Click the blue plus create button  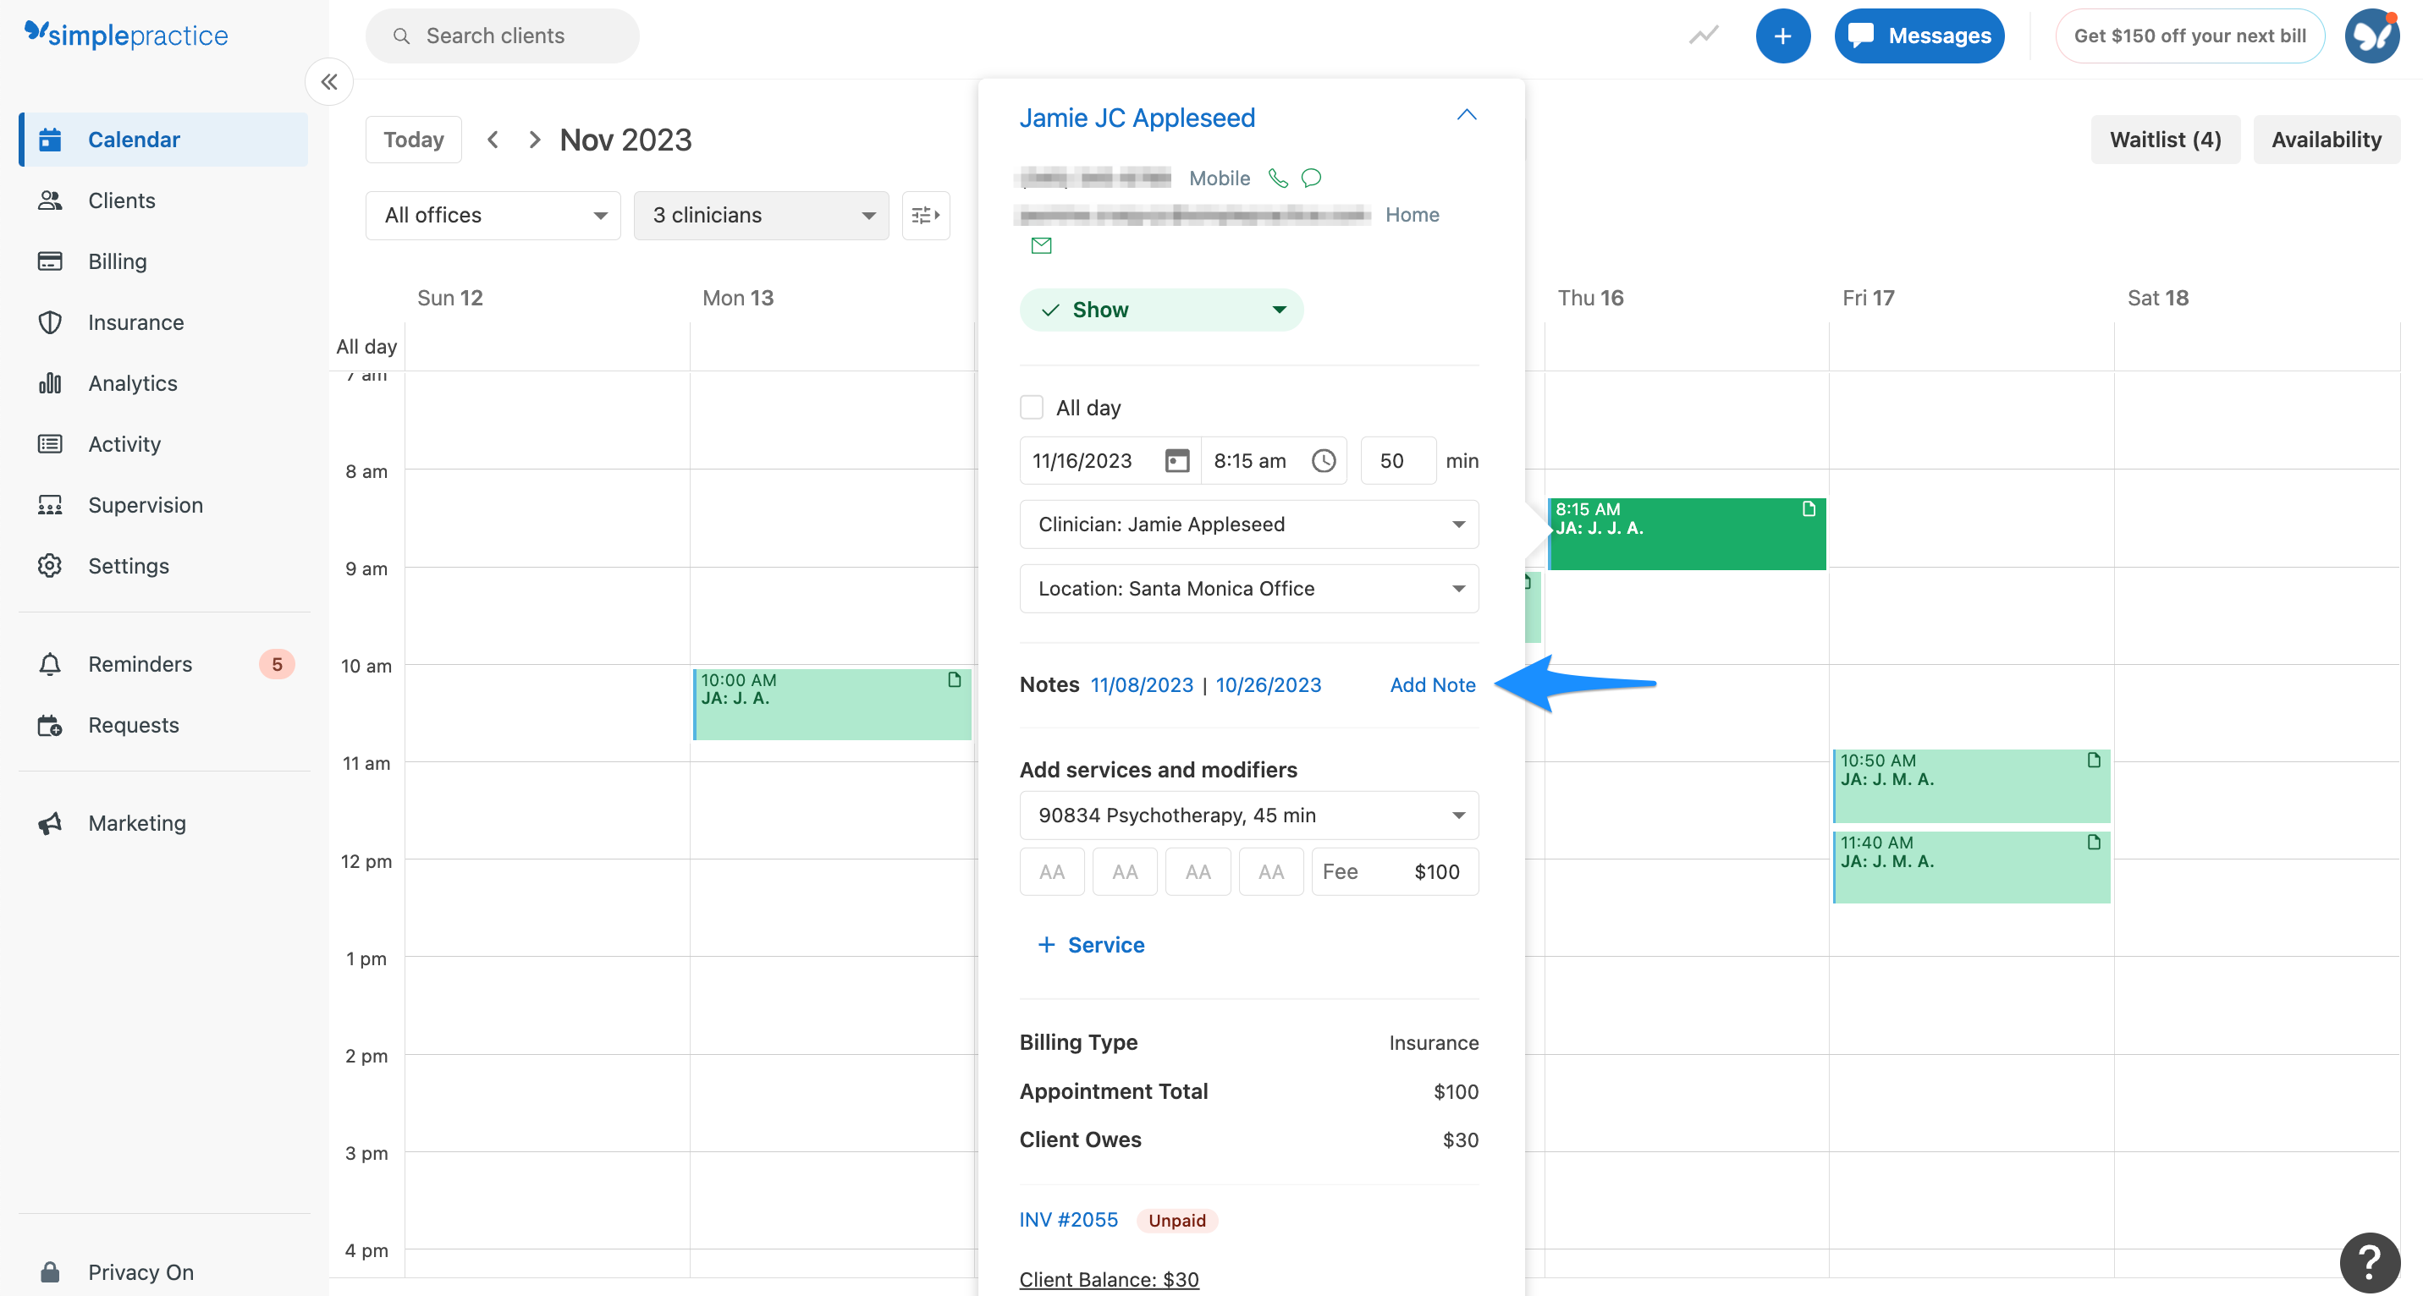[1781, 36]
